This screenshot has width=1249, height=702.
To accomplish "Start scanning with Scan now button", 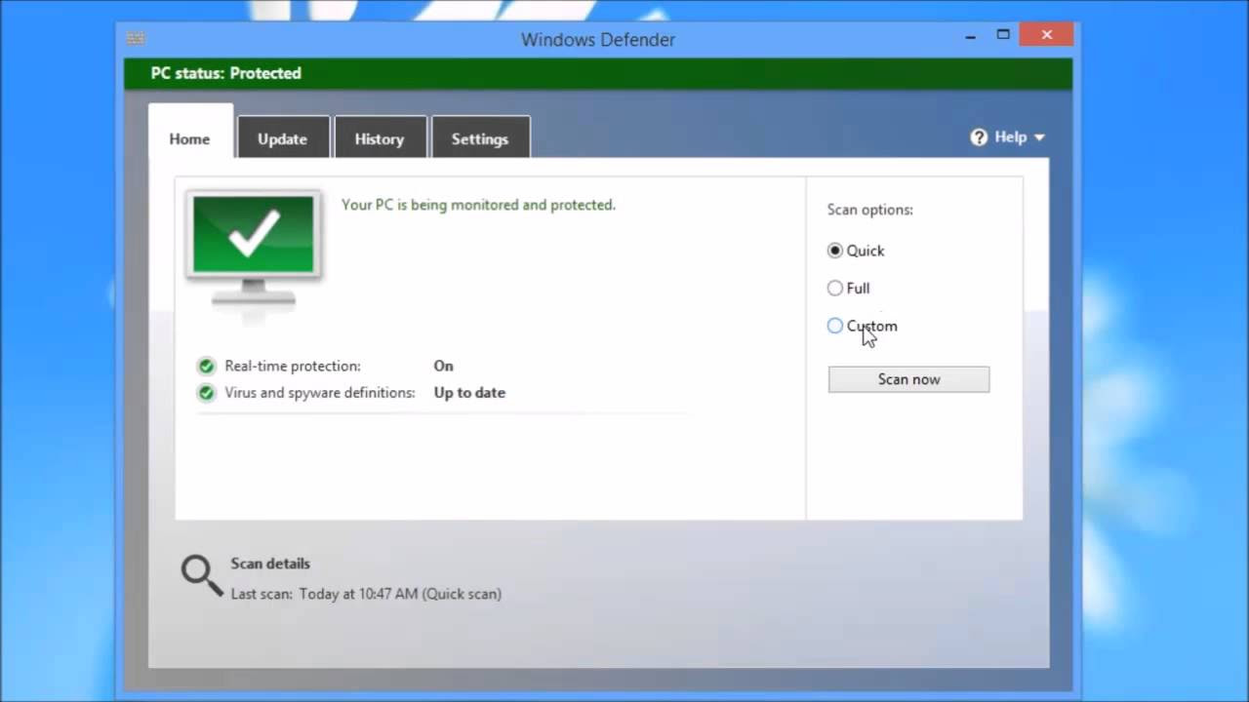I will point(908,379).
